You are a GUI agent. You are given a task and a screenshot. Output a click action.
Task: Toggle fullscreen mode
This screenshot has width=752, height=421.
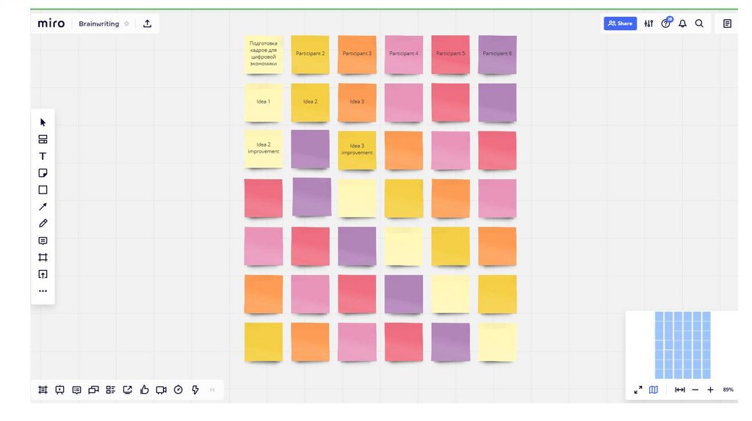pyautogui.click(x=638, y=389)
